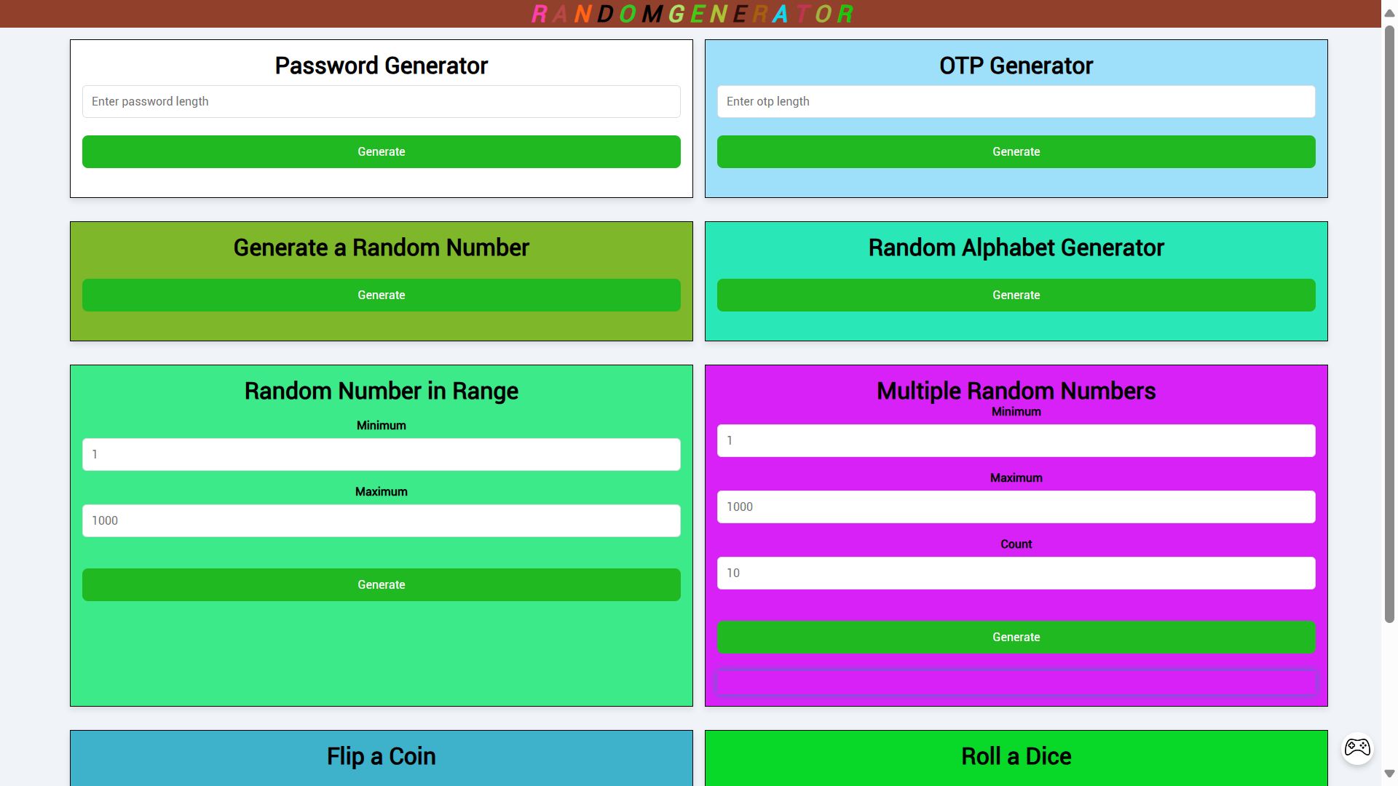Click Generate in Random Alphabet Generator
This screenshot has height=786, width=1398.
pos(1016,295)
